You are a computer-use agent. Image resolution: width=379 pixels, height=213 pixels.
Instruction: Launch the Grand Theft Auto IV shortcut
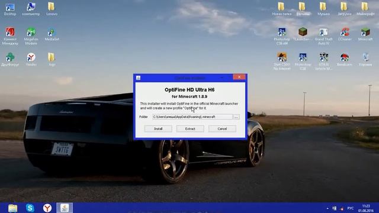pos(323,36)
